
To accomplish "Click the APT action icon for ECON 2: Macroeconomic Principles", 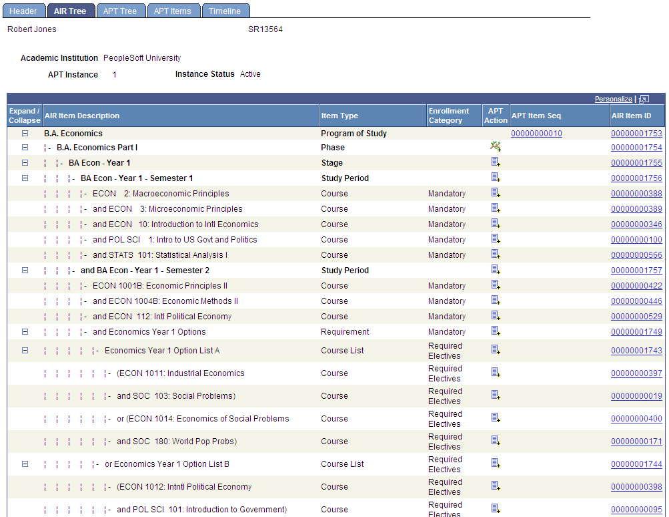I will pyautogui.click(x=496, y=193).
